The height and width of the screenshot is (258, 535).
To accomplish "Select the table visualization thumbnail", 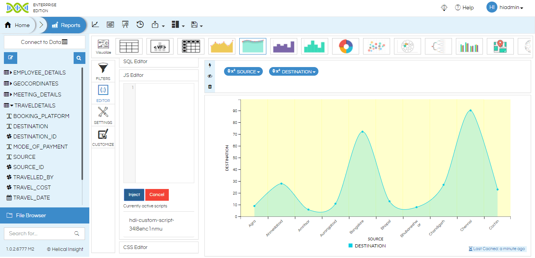I will click(x=129, y=46).
